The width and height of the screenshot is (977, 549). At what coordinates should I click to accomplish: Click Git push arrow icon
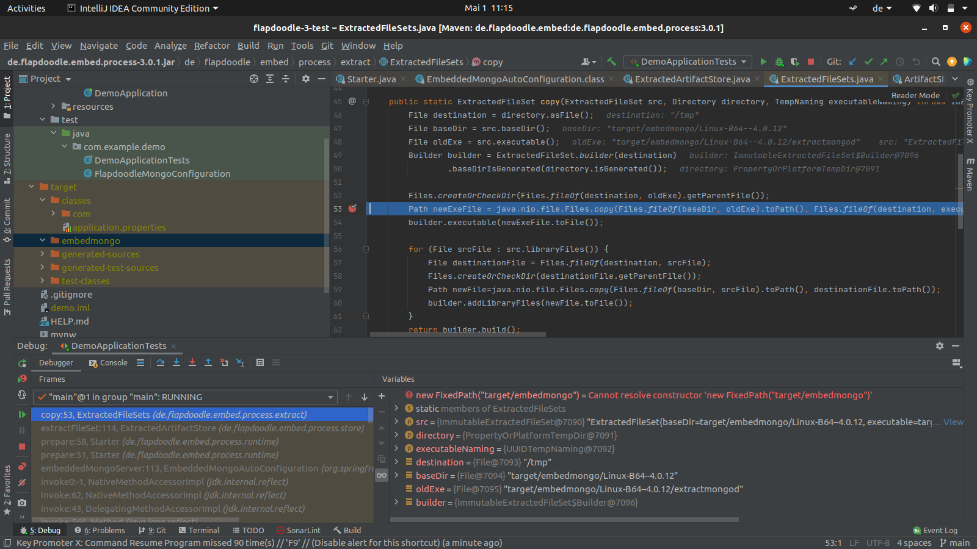[884, 62]
